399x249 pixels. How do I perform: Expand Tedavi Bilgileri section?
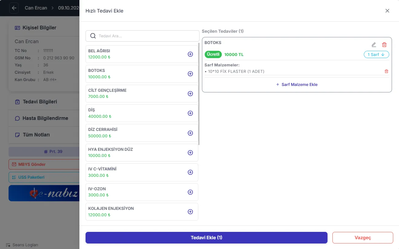[44, 102]
